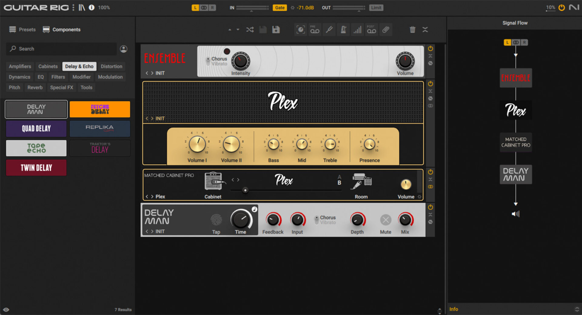This screenshot has width=582, height=315.
Task: Power off the Ensemble component
Action: pos(430,48)
